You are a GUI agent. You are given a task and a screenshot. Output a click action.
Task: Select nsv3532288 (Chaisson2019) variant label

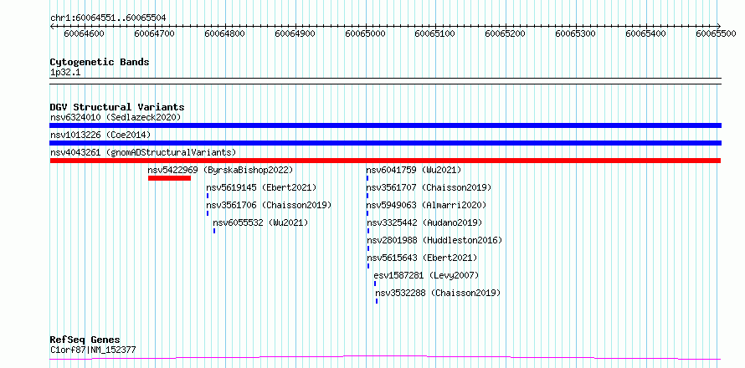(438, 293)
